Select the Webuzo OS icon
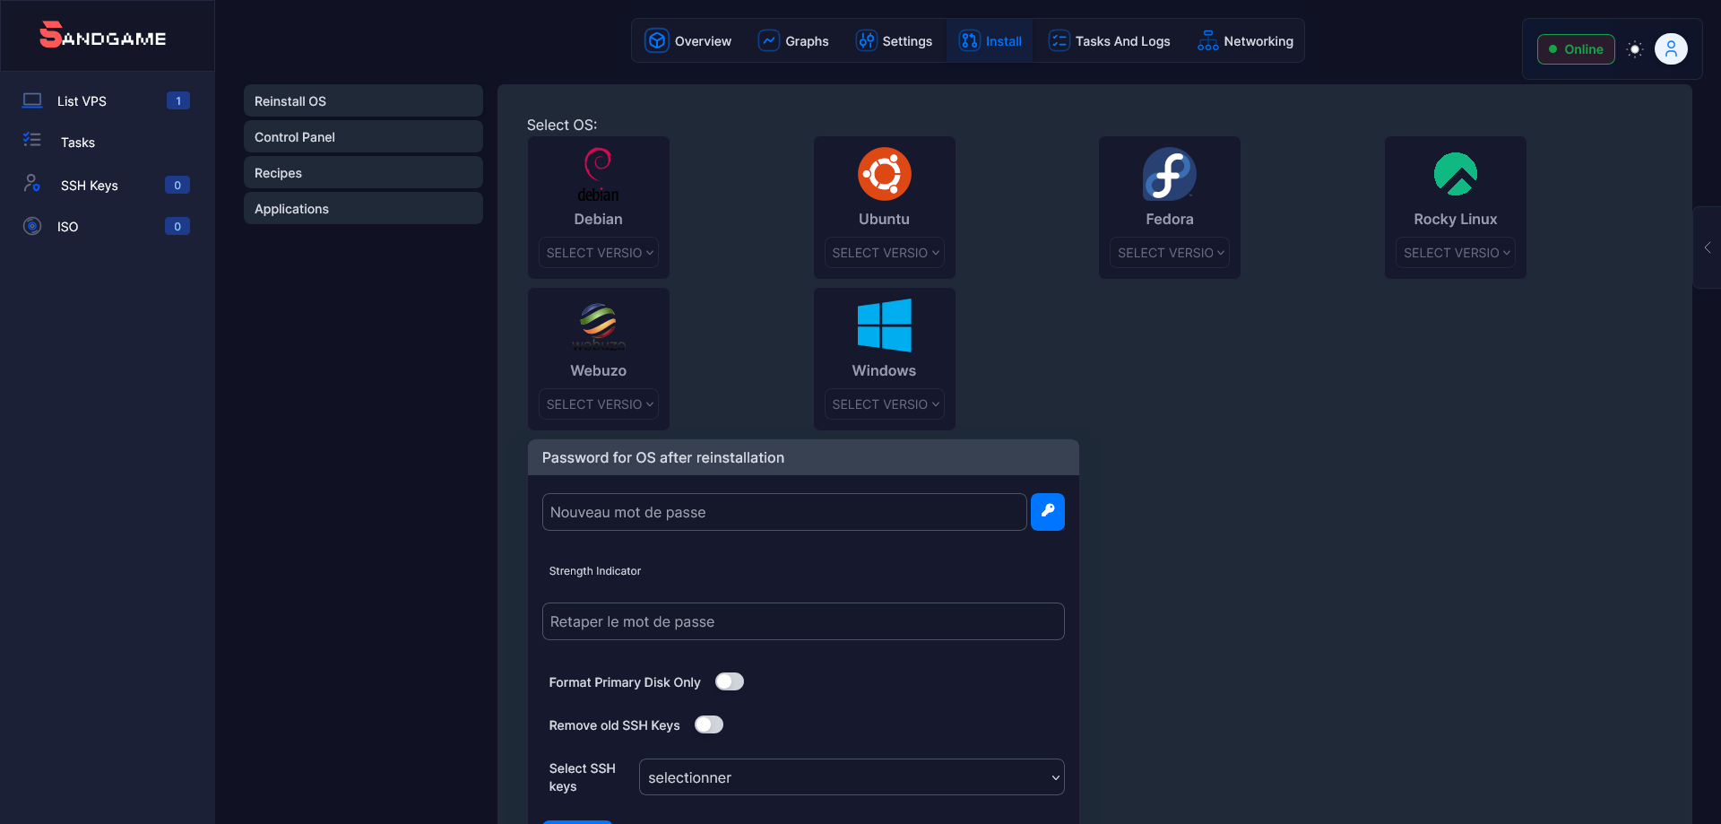The image size is (1721, 824). pos(598,325)
